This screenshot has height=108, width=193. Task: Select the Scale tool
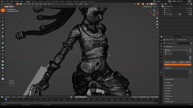[3, 25]
